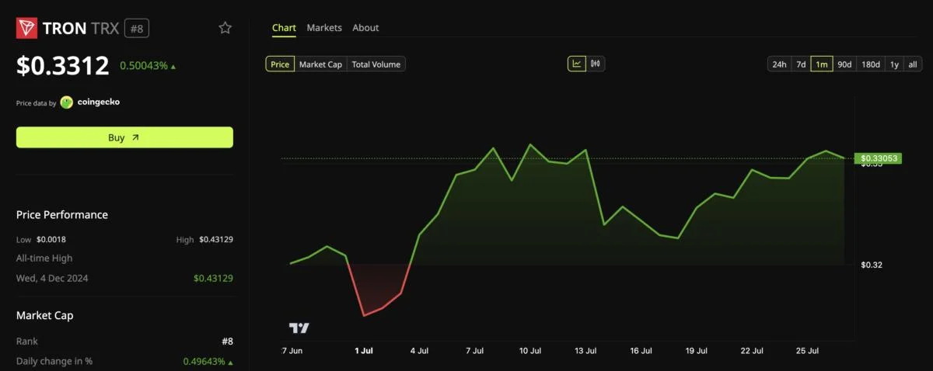Select the Price data toggle
Image resolution: width=933 pixels, height=371 pixels.
280,64
